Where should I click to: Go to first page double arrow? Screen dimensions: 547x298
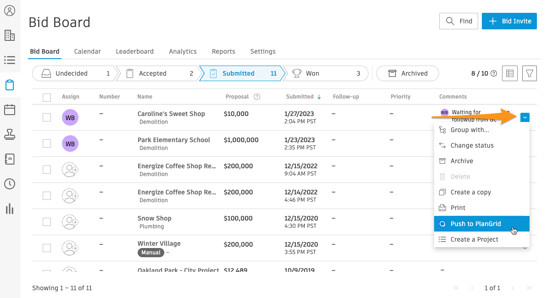[456, 288]
